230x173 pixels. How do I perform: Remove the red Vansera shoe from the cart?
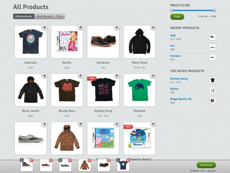(x=51, y=160)
